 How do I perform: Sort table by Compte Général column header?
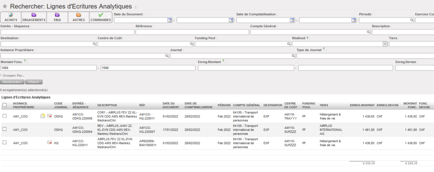246,105
